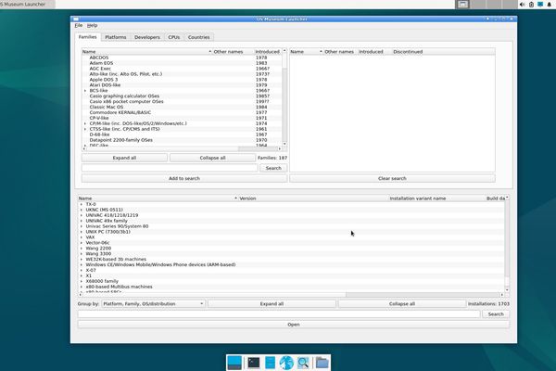Click Expand all under the families list

tap(124, 158)
